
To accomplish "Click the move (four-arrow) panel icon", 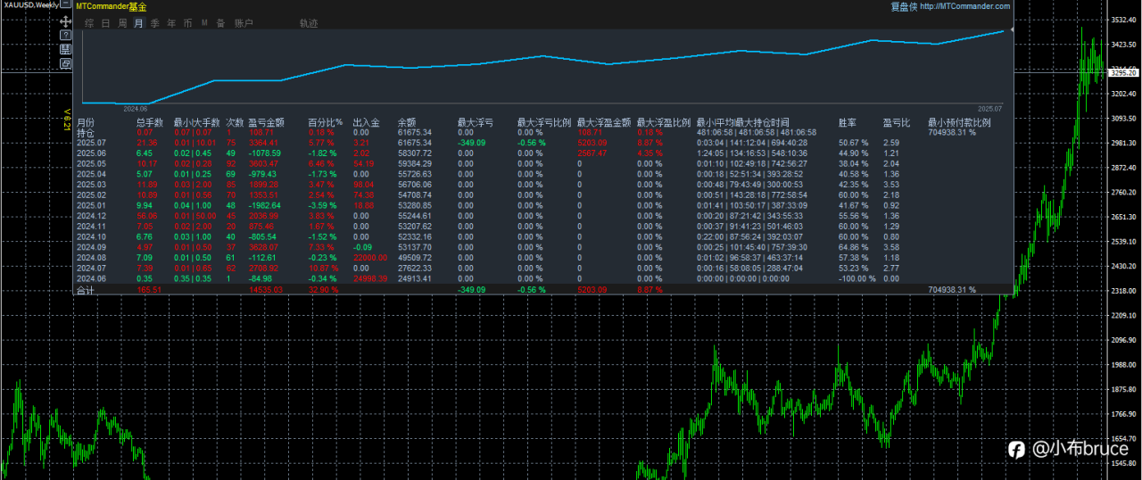I will [x=65, y=21].
